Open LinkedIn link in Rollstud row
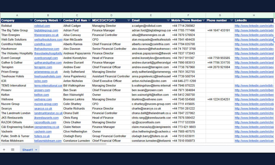 click(x=254, y=26)
